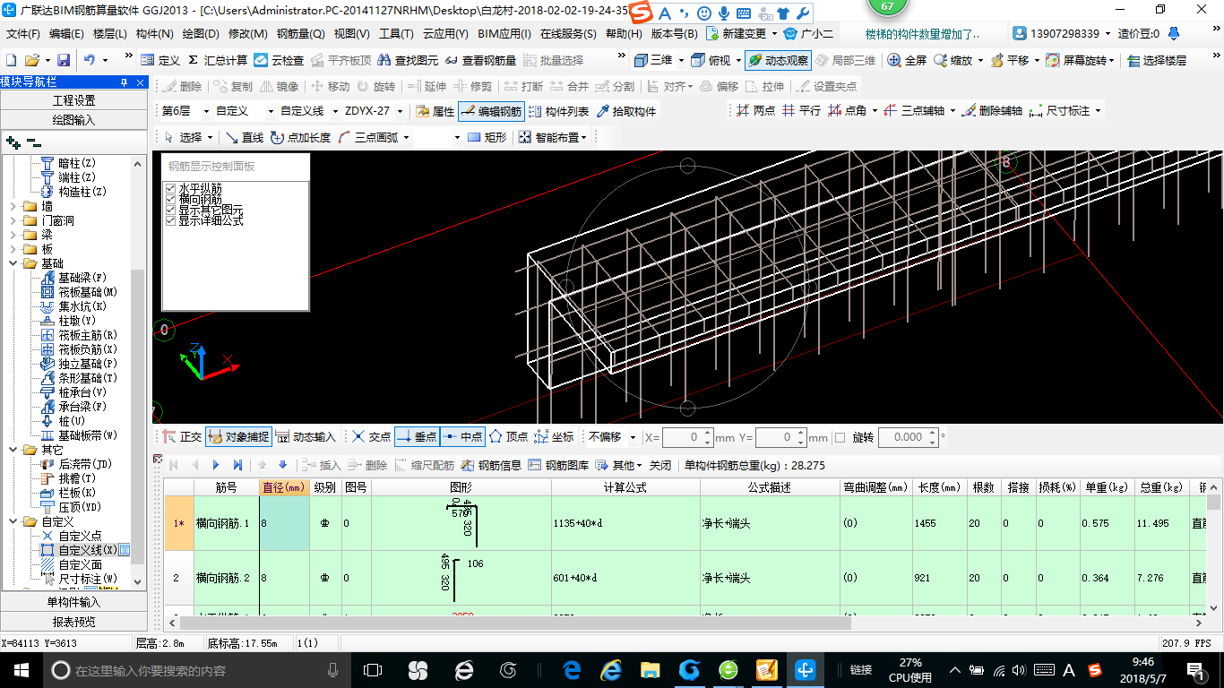The height and width of the screenshot is (688, 1224).
Task: Open the 绘图(D) menu
Action: [201, 34]
